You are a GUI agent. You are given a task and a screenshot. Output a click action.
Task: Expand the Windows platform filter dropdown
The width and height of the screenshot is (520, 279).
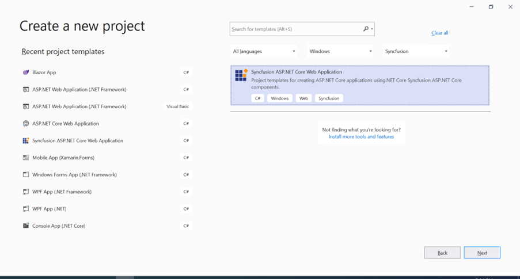point(340,51)
